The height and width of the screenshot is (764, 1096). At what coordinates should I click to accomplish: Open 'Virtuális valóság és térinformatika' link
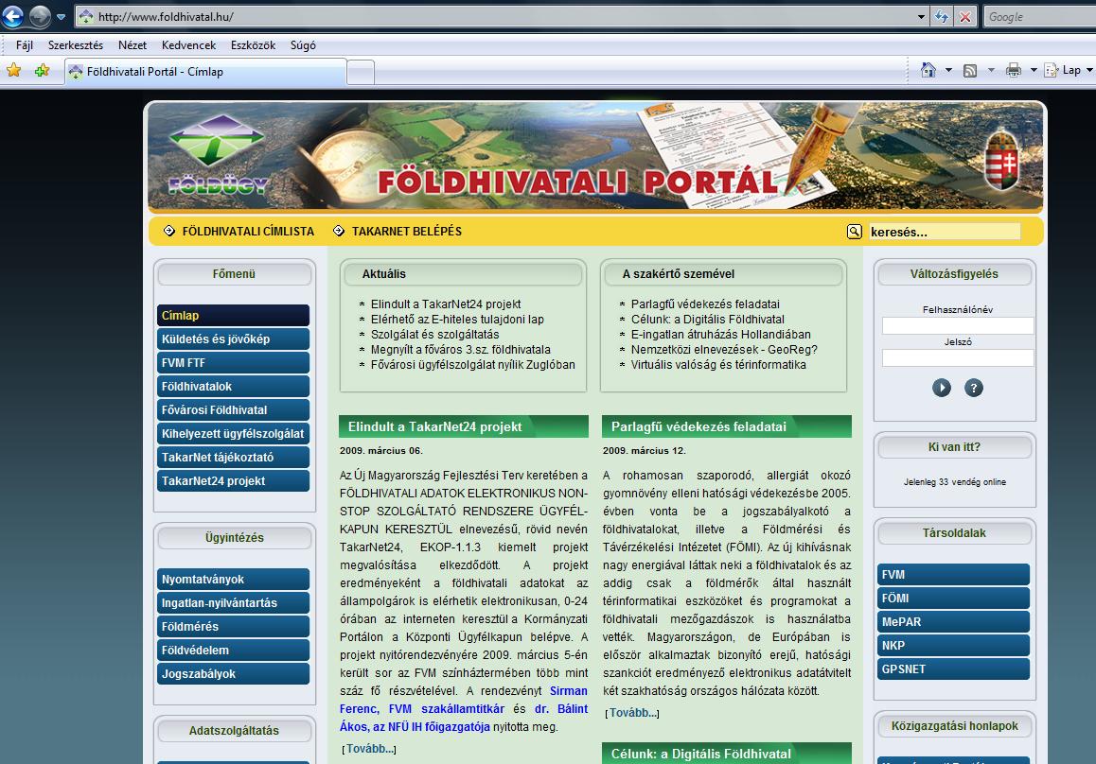coord(718,365)
